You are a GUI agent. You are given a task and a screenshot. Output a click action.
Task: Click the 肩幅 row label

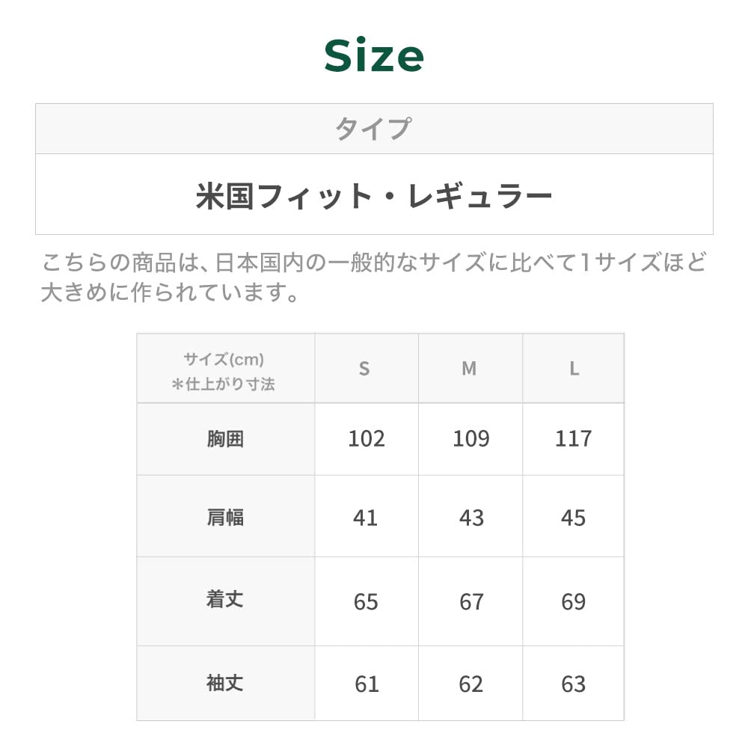point(225,517)
